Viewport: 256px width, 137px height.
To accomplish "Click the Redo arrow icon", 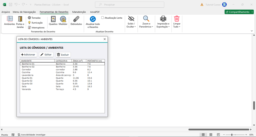I will (23, 4).
